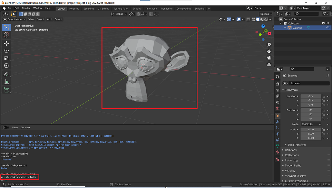Open the viewport Select menu
This screenshot has height=188, width=332.
point(40,19)
